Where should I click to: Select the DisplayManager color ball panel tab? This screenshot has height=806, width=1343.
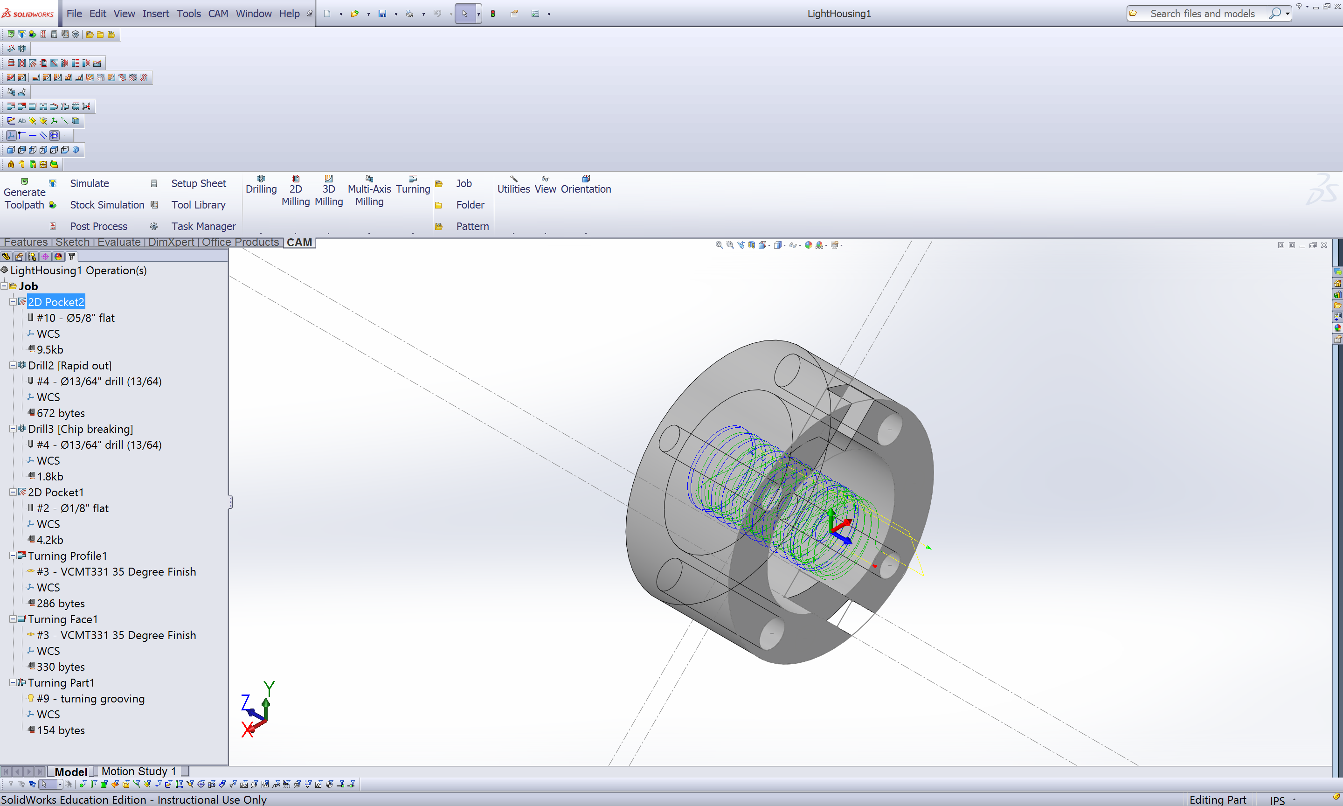[58, 257]
